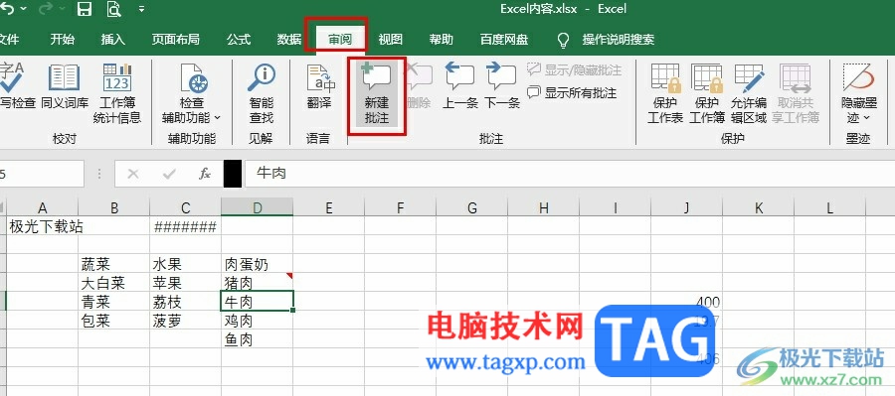Open the 文件 file tab
The image size is (895, 396).
[x=8, y=40]
